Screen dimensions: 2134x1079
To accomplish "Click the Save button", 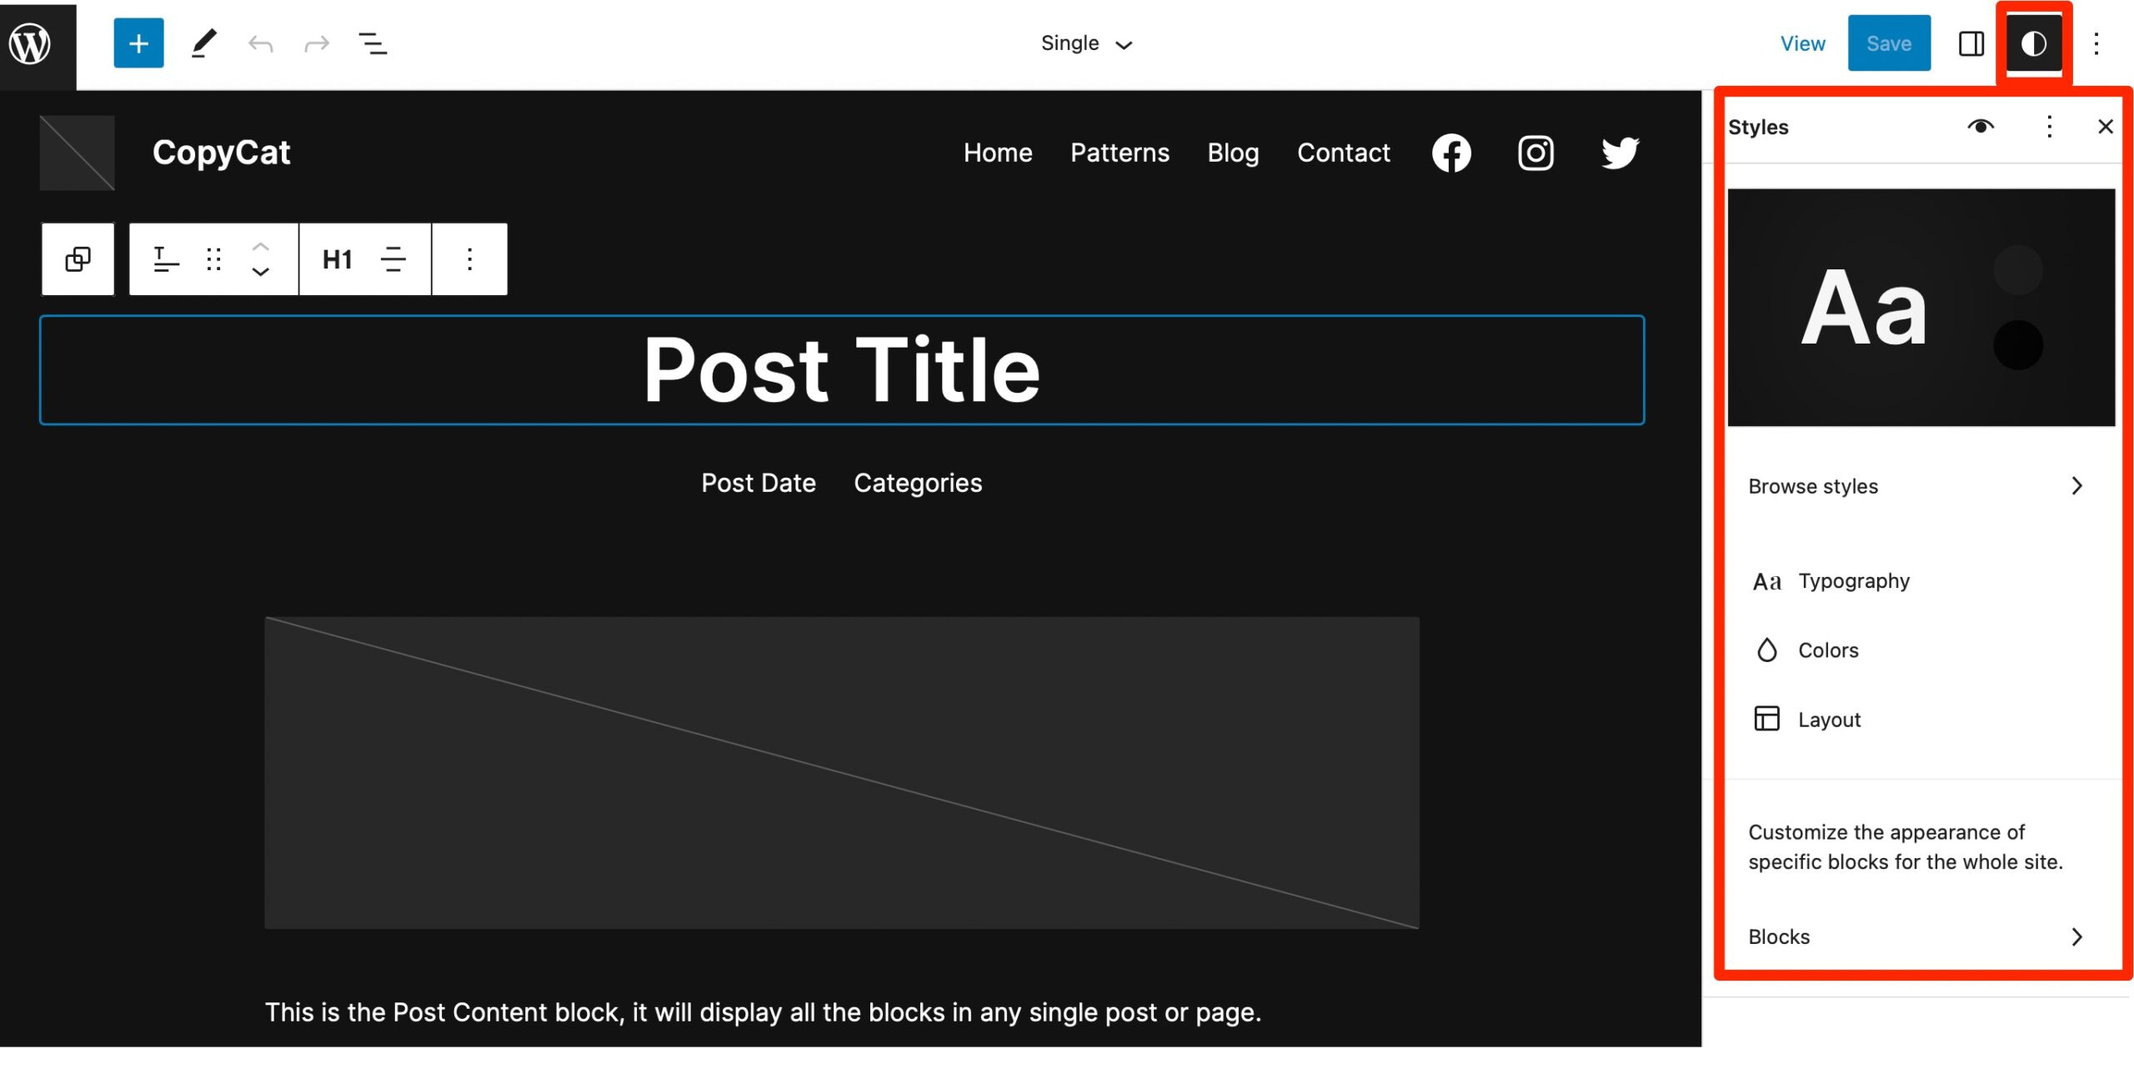I will click(1889, 43).
